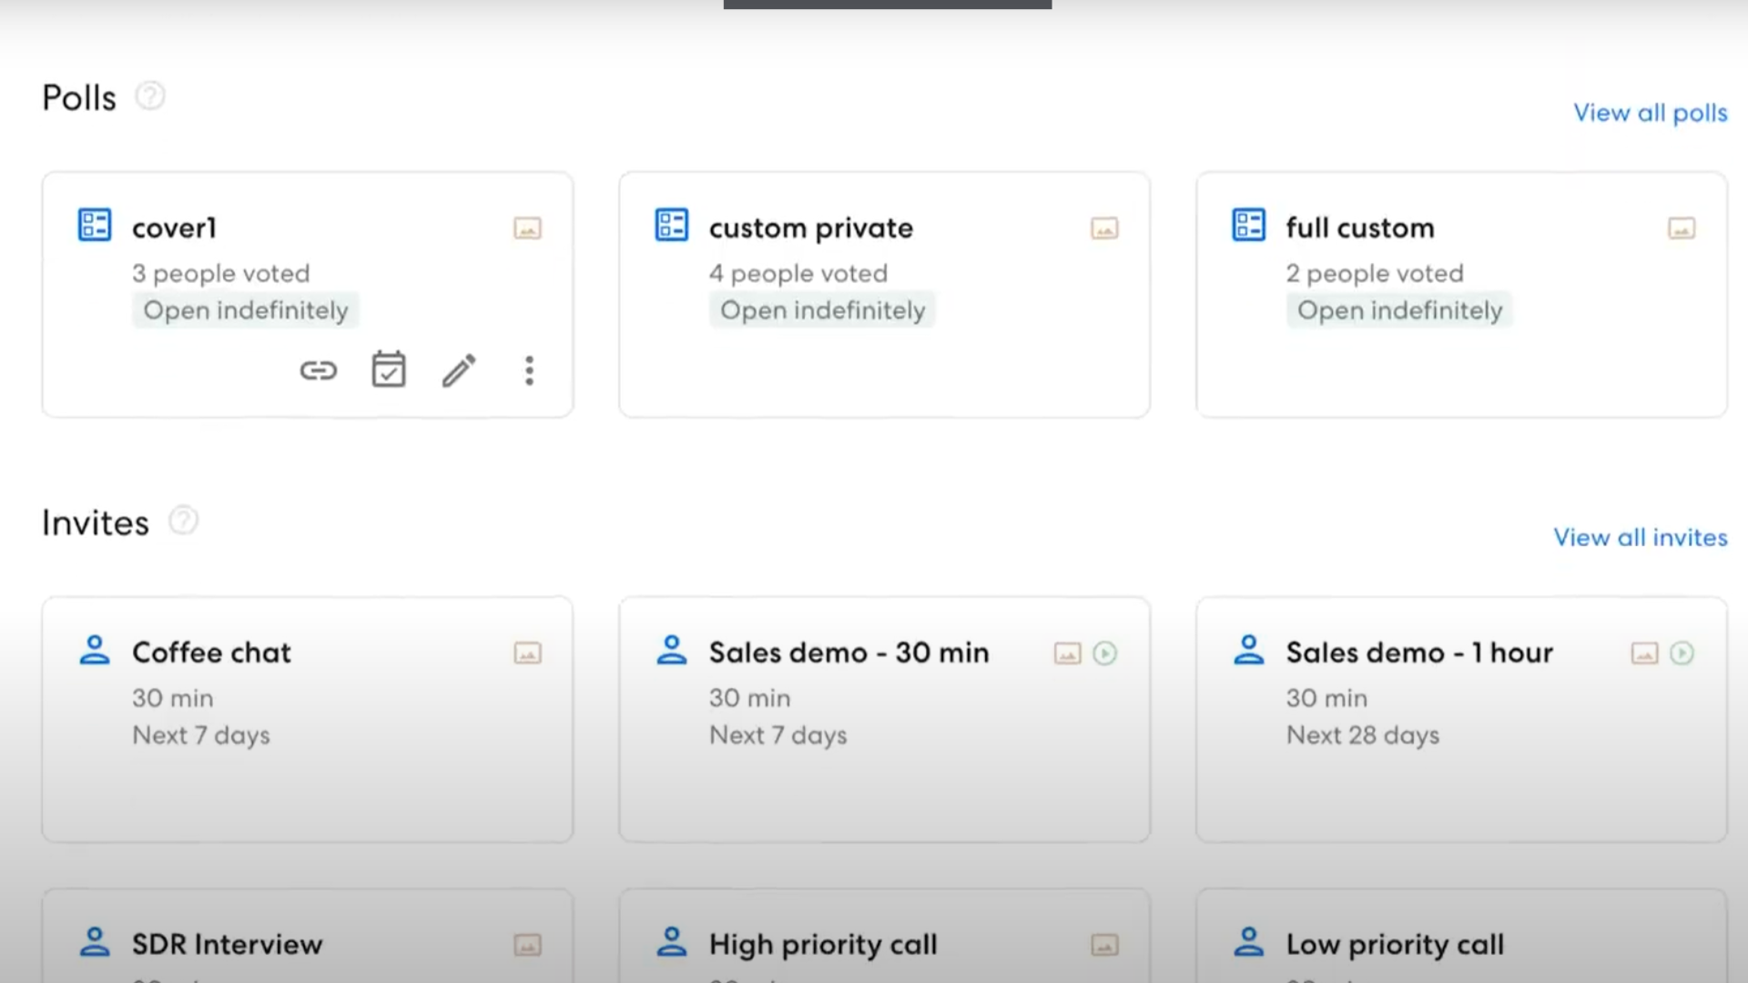Open the Coffee chat invite
1748x983 pixels.
pos(211,653)
